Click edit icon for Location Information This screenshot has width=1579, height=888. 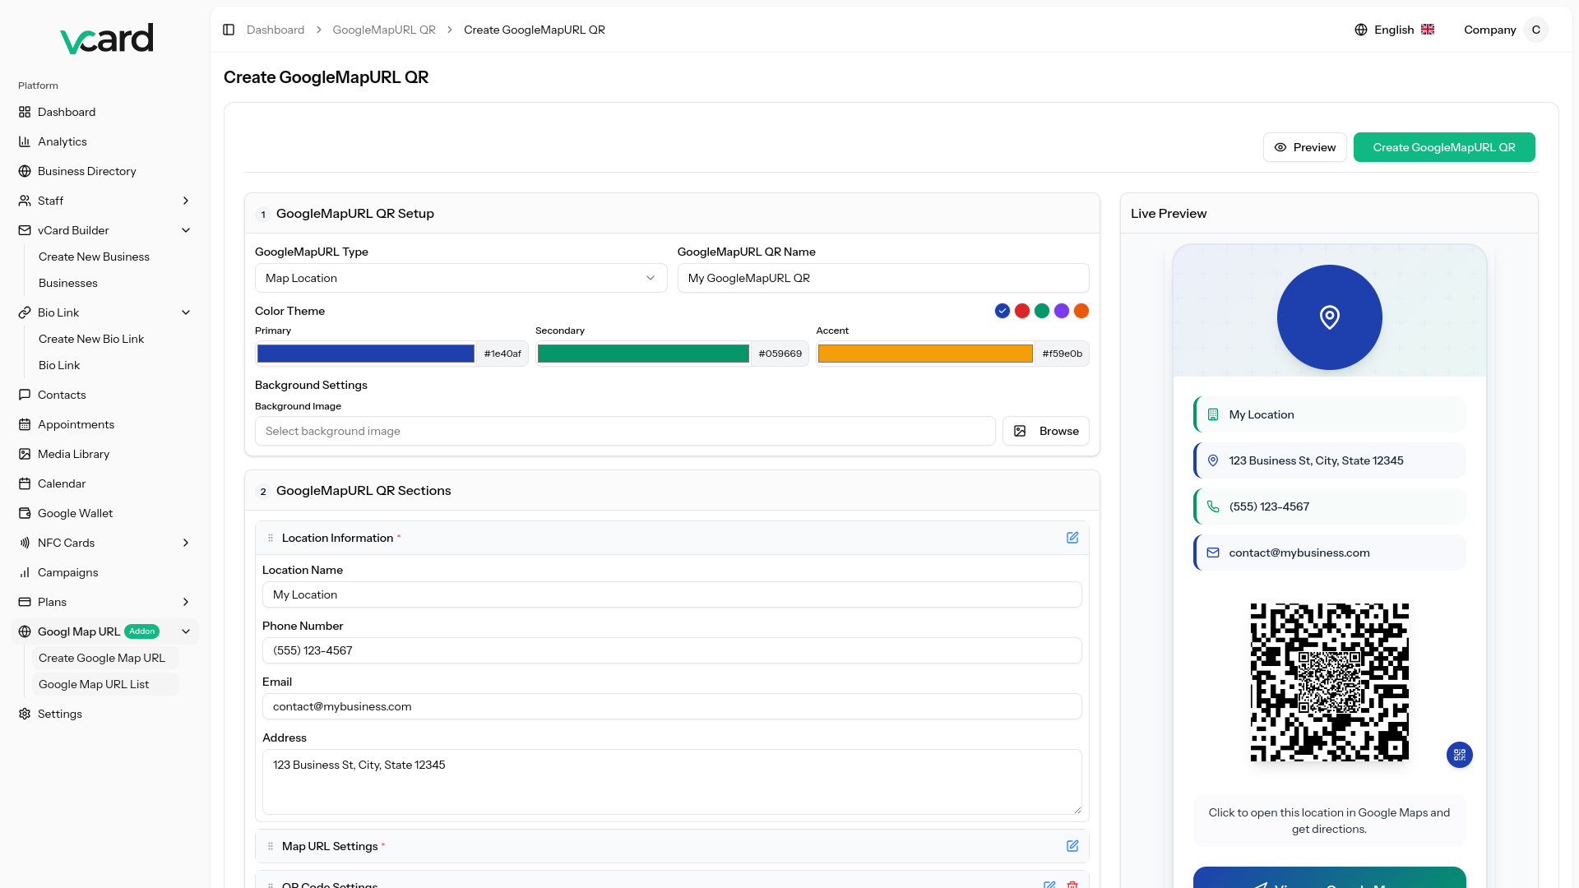pyautogui.click(x=1072, y=538)
